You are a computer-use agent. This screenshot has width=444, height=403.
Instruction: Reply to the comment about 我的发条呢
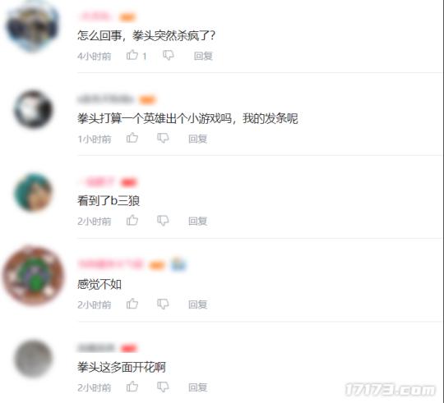coord(198,139)
